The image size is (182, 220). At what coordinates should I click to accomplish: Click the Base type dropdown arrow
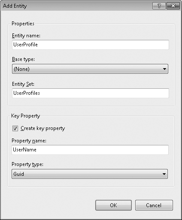(x=164, y=69)
